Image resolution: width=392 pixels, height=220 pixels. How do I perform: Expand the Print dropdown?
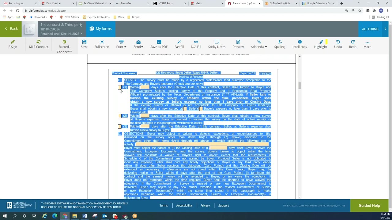pos(125,47)
